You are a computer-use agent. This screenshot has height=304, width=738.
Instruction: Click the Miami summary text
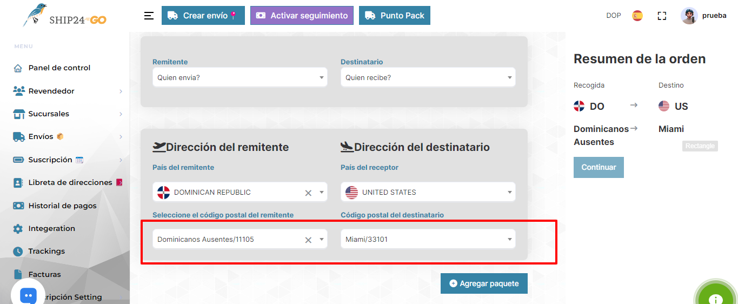click(671, 129)
